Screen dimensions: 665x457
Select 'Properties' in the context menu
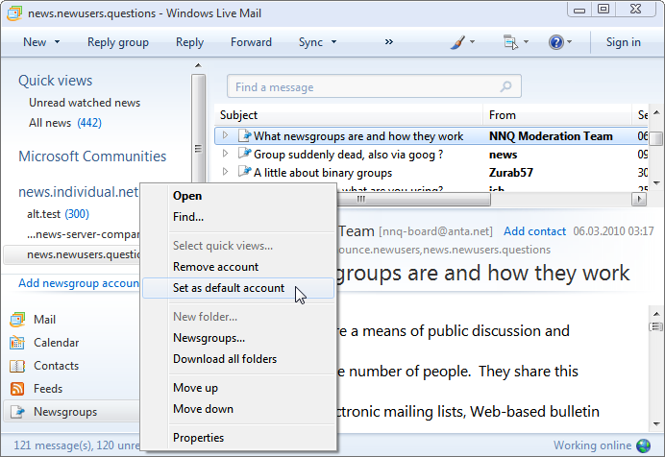pyautogui.click(x=198, y=438)
